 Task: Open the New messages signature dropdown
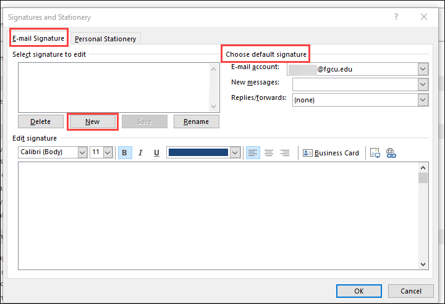click(423, 84)
